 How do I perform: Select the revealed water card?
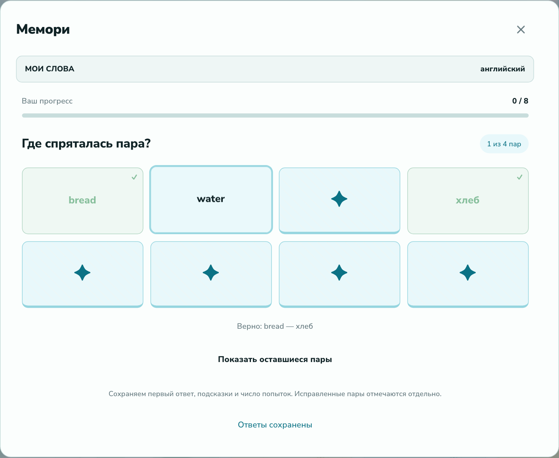211,199
